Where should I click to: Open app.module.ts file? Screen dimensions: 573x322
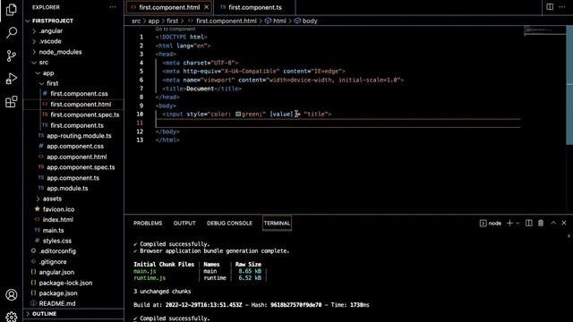click(x=67, y=189)
